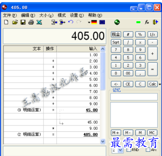
Task: Open the 大小(Z) menu
Action: [x=46, y=15]
